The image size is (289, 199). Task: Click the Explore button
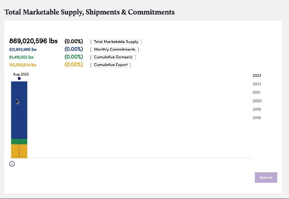pos(266,177)
